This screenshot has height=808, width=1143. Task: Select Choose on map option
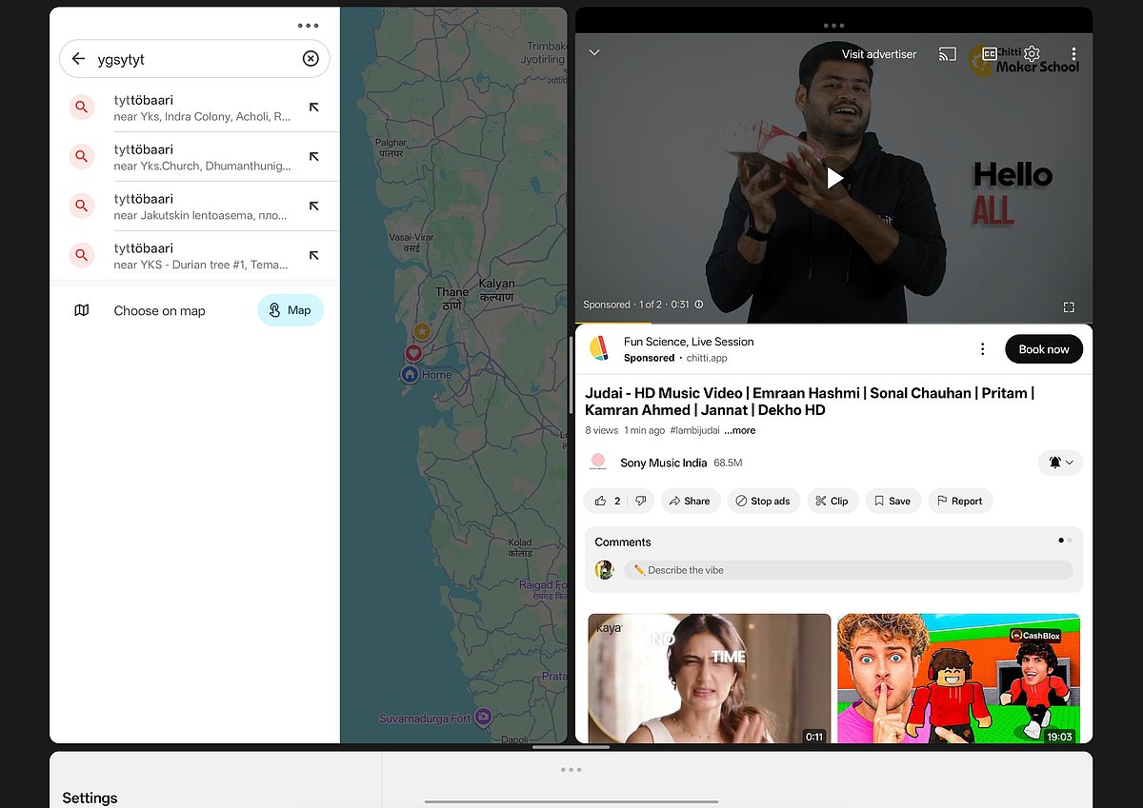[159, 310]
